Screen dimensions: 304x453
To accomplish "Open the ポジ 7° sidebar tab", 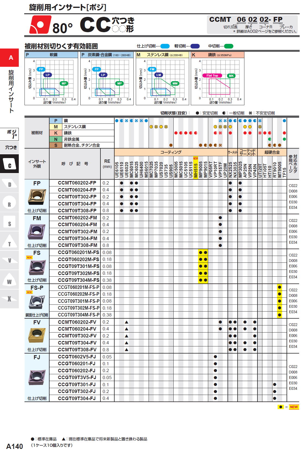I will pyautogui.click(x=9, y=134).
